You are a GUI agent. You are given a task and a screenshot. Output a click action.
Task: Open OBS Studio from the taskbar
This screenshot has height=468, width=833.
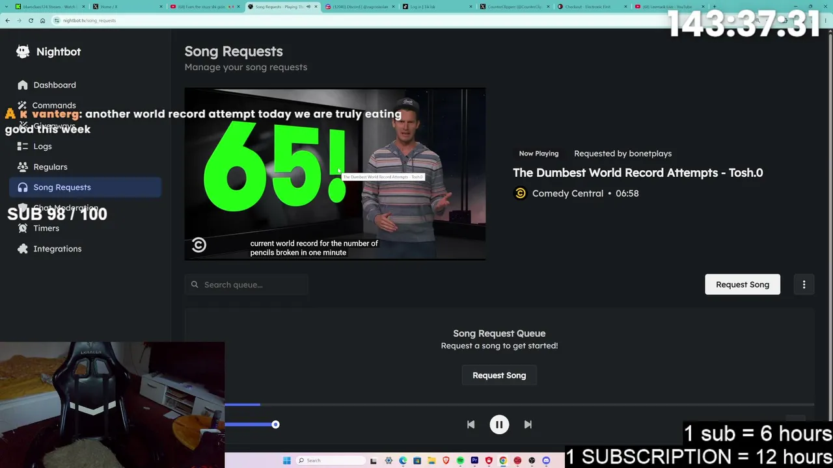[532, 461]
